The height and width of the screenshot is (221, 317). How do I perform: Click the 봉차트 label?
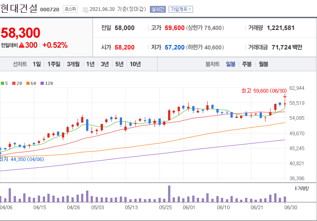point(212,64)
